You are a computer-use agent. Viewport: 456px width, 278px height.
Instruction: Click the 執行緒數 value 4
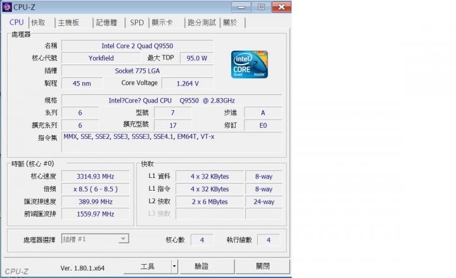[269, 240]
